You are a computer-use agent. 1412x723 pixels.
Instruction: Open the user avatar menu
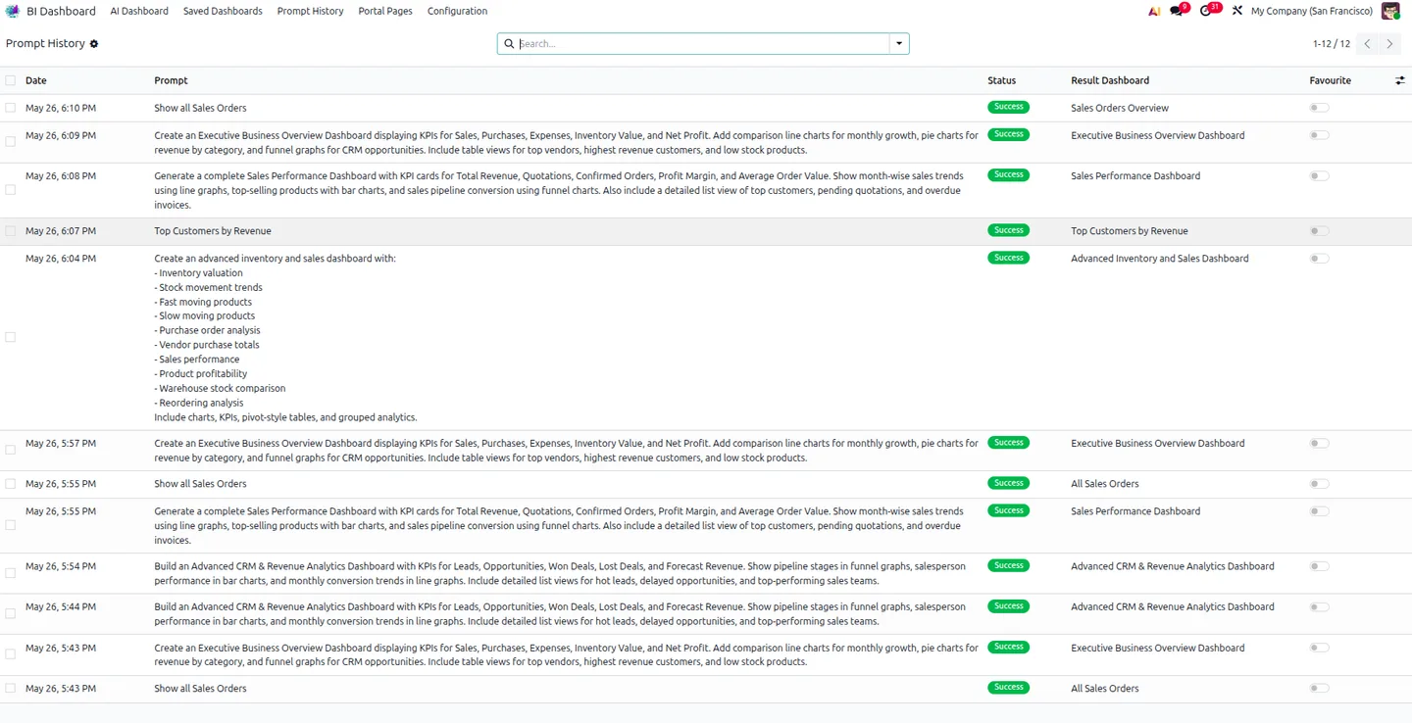pos(1390,11)
